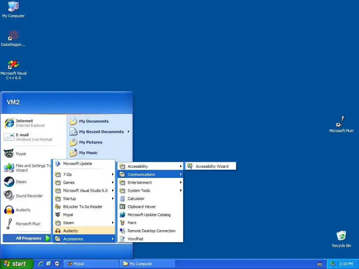Open Clipboard Viewer from Accessories

click(150, 207)
